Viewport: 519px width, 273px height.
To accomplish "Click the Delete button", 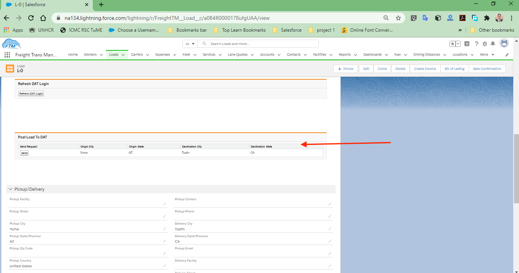I will point(400,69).
